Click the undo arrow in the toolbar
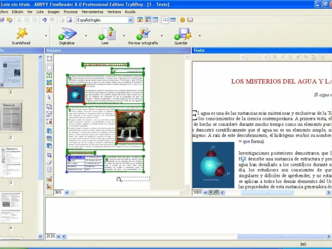Screen dimensions: 332x249 click(x=44, y=20)
